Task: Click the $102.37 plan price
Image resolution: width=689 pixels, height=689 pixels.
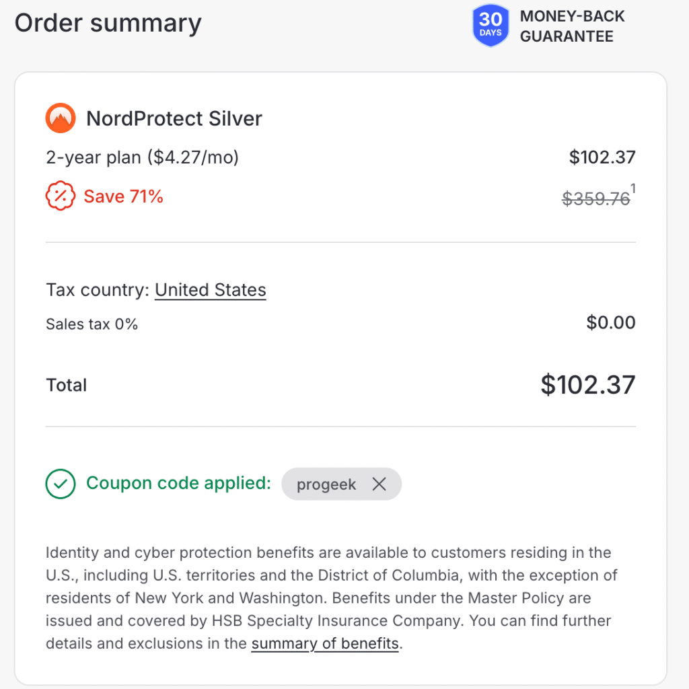Action: (603, 157)
